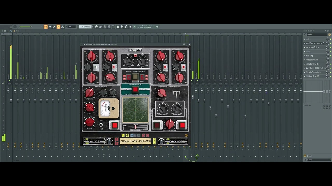The width and height of the screenshot is (332, 186).
Task: Toggle the orange link icon in toolbar
Action: pyautogui.click(x=58, y=27)
